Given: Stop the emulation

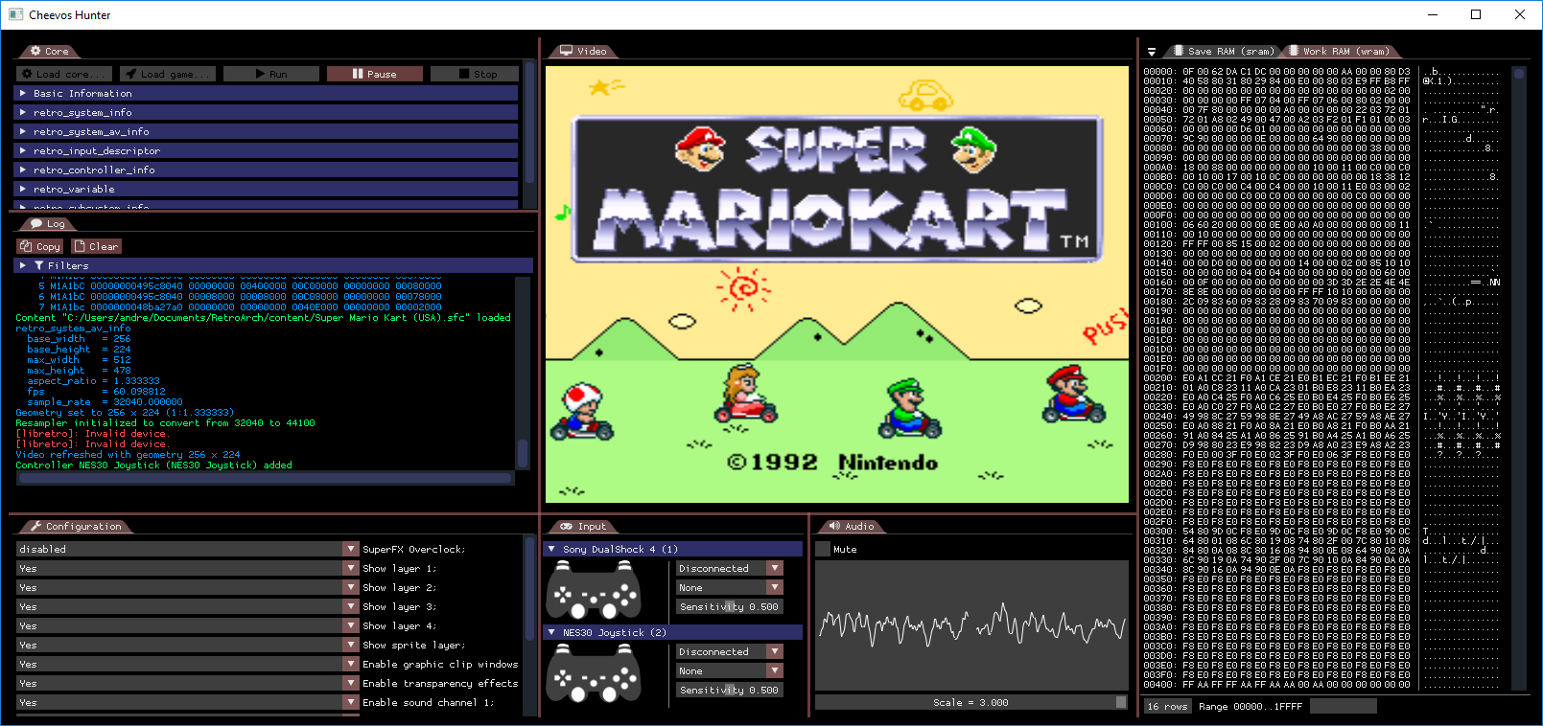Looking at the screenshot, I should [477, 74].
